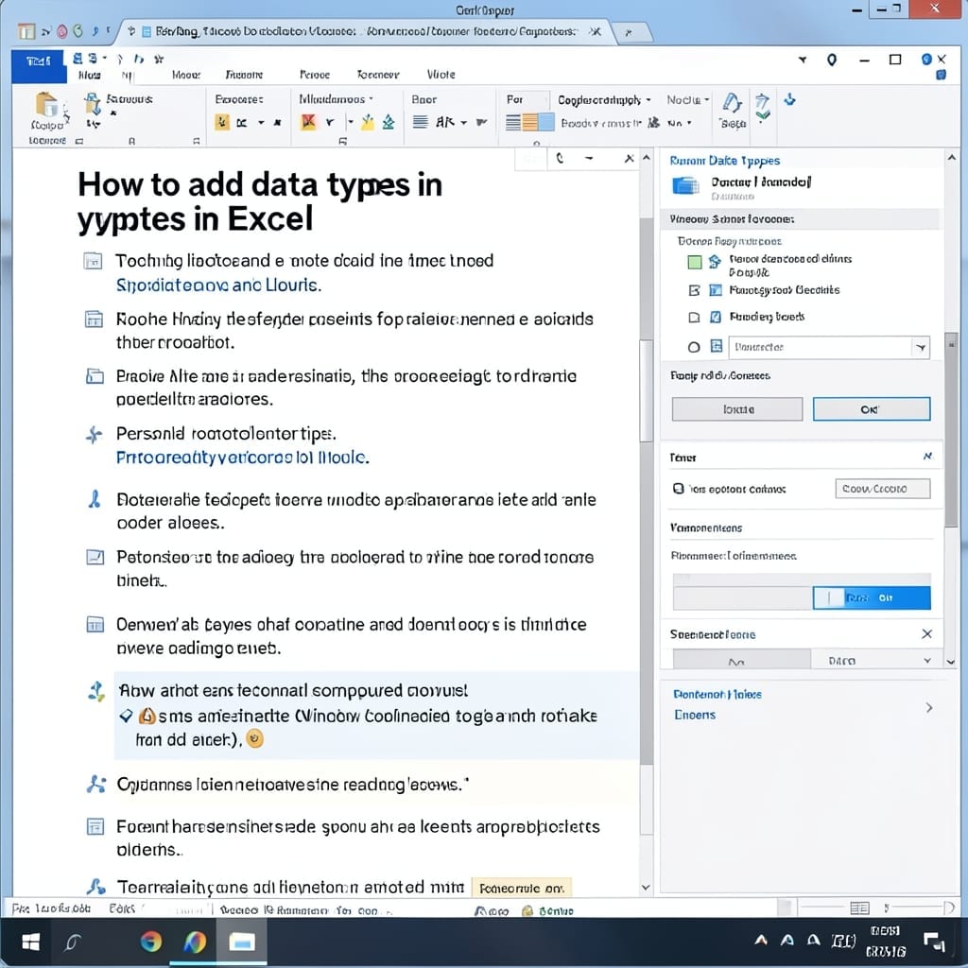Viewport: 968px width, 968px height.
Task: Click the grey button left of OK
Action: point(737,409)
